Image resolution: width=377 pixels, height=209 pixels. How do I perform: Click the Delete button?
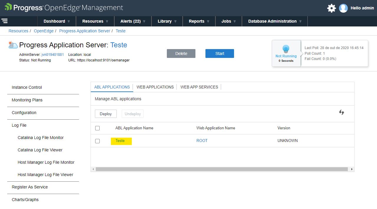pyautogui.click(x=181, y=53)
